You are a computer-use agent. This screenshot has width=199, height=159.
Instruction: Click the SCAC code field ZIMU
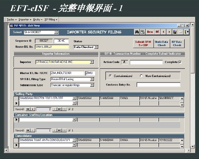[x=90, y=73]
